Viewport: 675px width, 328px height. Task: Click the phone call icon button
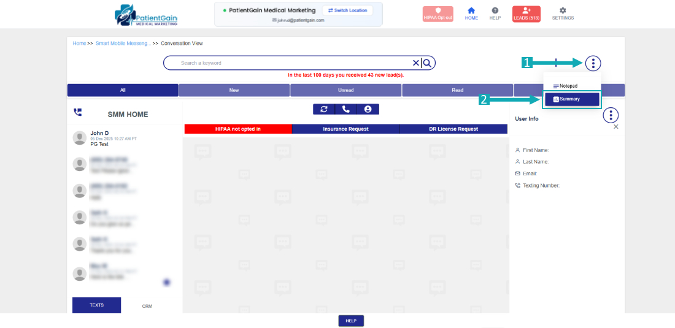[345, 109]
